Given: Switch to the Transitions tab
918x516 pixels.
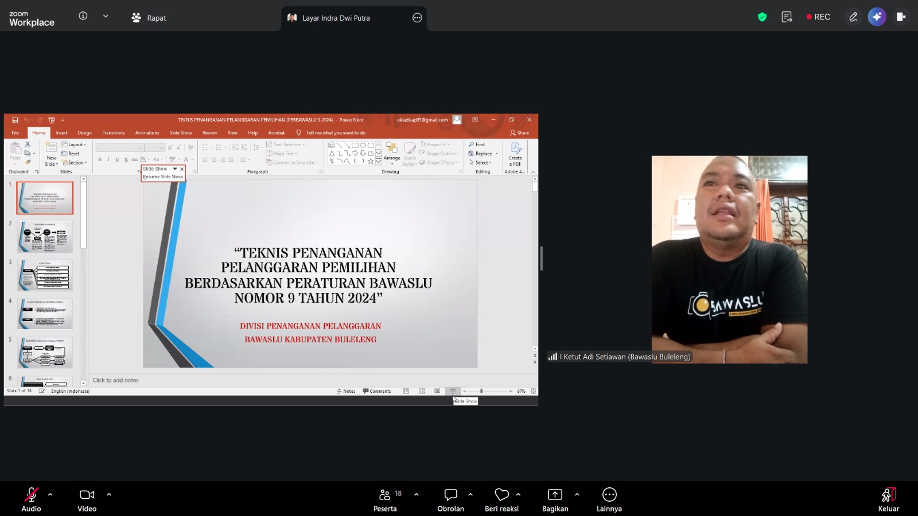Looking at the screenshot, I should pos(114,132).
